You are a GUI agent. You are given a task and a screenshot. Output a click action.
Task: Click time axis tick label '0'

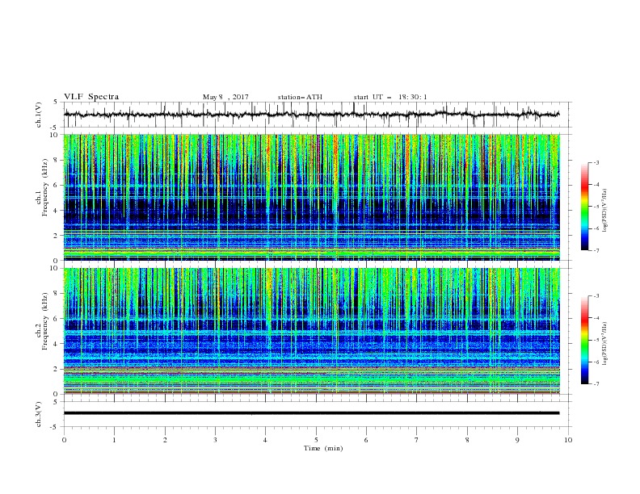(64, 440)
